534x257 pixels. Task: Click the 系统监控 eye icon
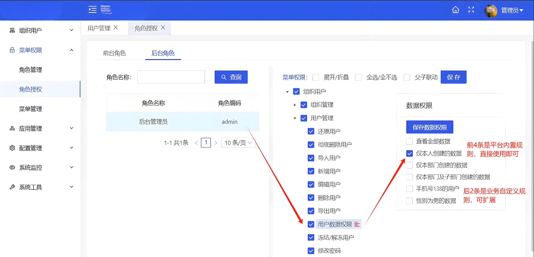(12, 167)
